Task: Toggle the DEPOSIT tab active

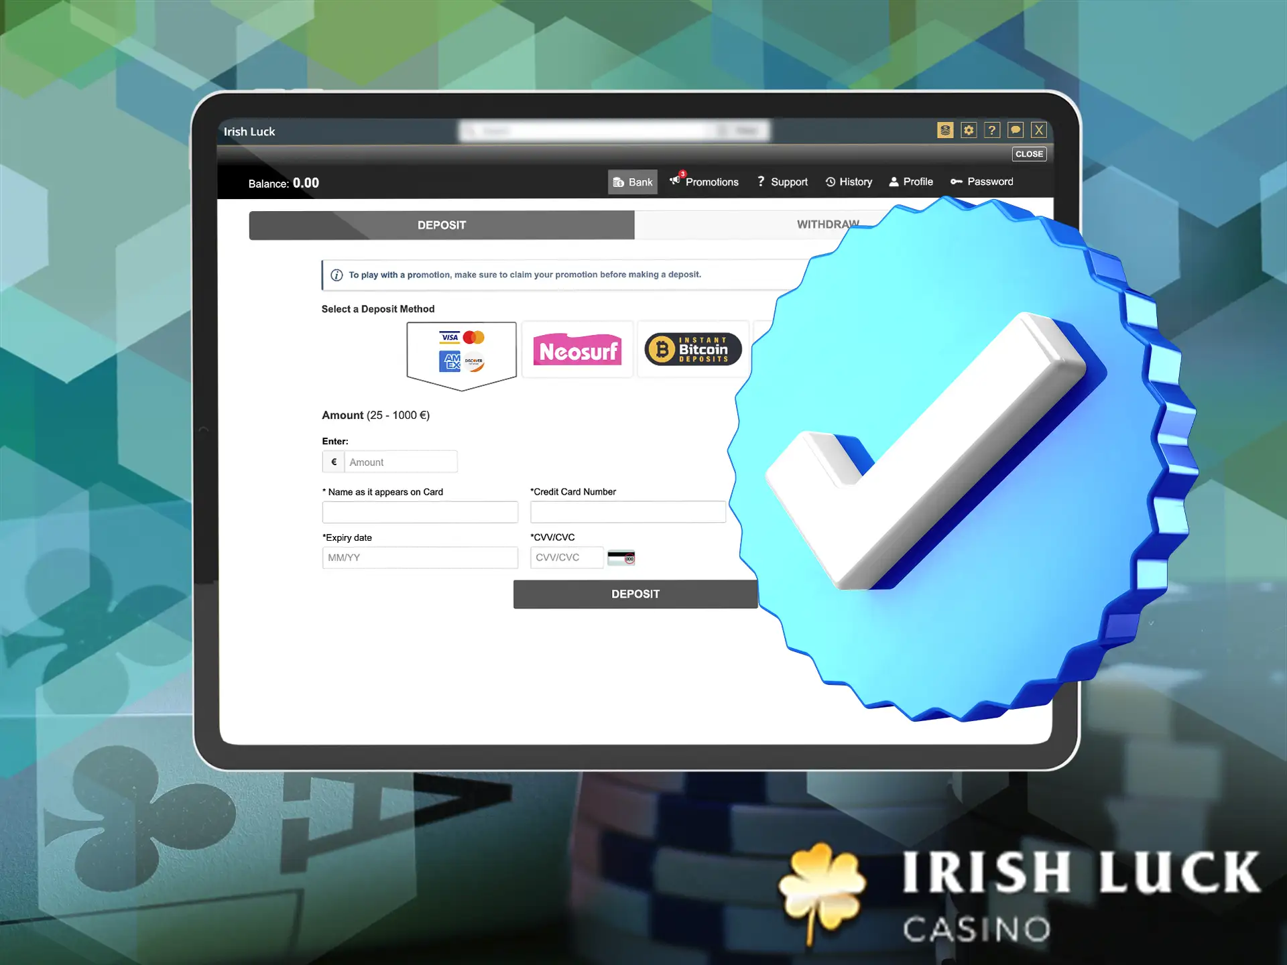Action: click(441, 225)
